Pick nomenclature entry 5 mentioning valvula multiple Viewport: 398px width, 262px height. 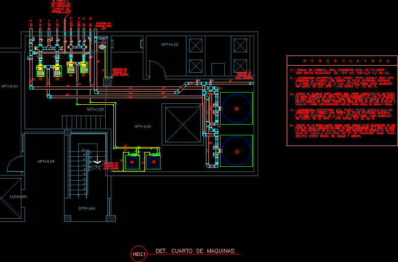click(343, 131)
